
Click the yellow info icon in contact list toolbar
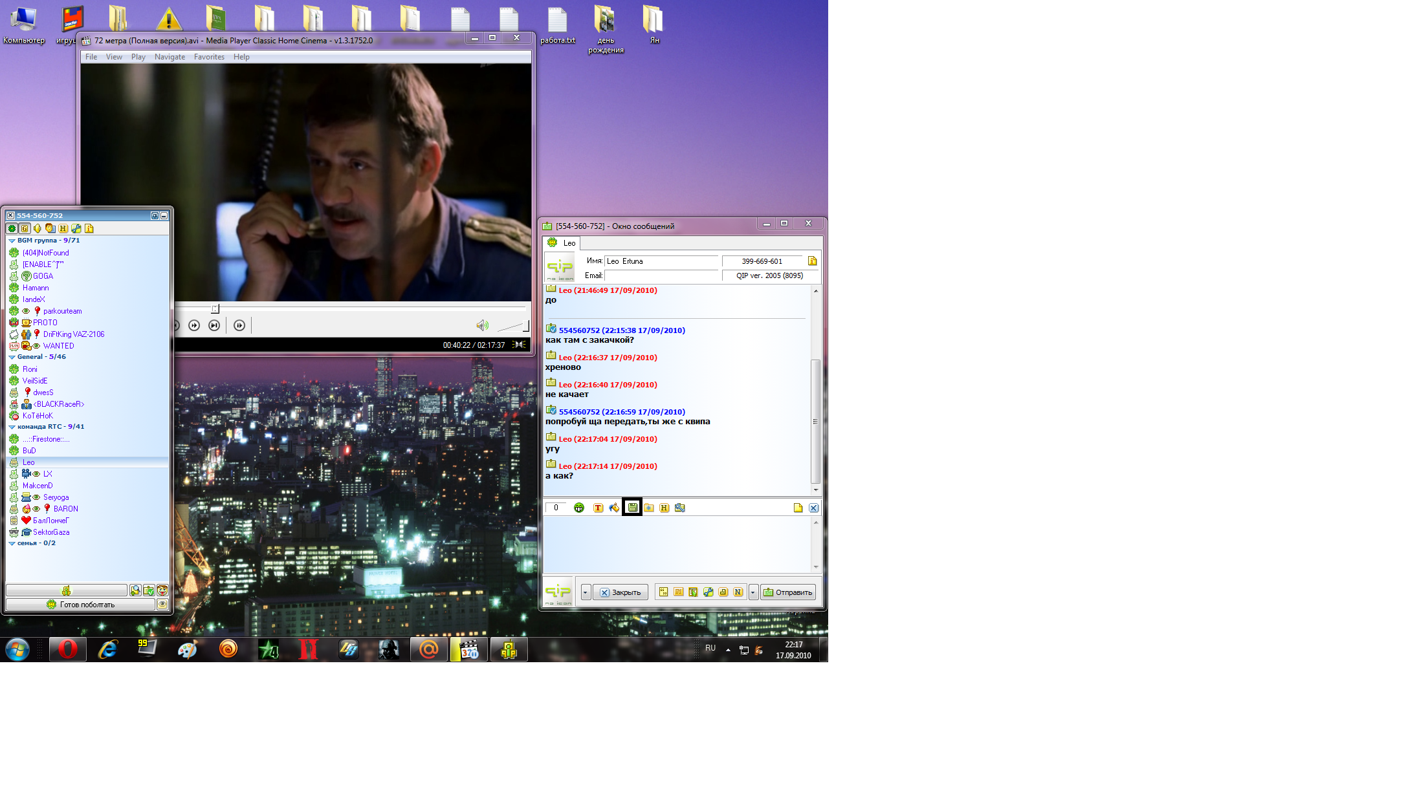[89, 228]
